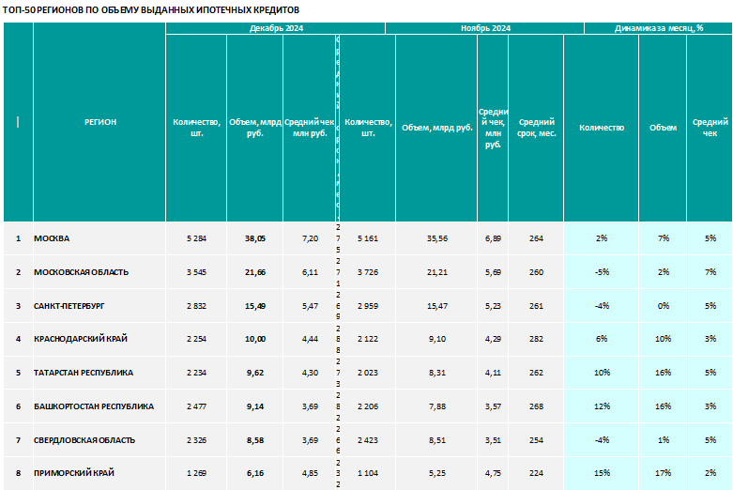Screen dimensions: 733x490
Task: Select the '15,49' December volume cell
Action: pyautogui.click(x=254, y=306)
